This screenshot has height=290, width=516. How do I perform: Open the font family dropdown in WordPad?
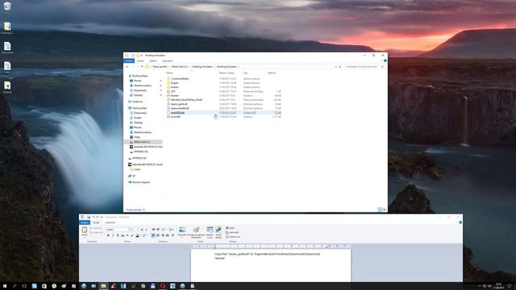(x=129, y=229)
